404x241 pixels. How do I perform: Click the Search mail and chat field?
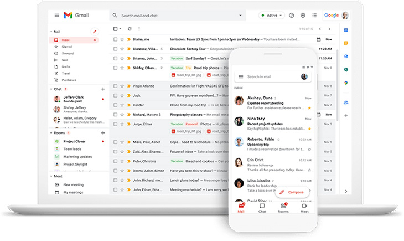(x=178, y=16)
